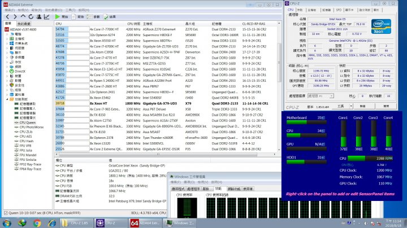
Task: Open the tools dropdown arrow in CPU-Z
Action: pos(350,106)
